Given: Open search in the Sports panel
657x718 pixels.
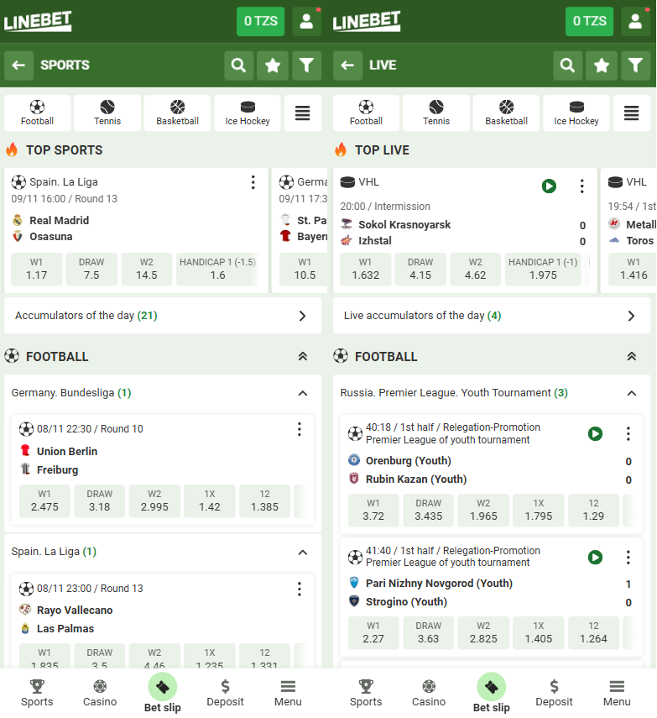Looking at the screenshot, I should coord(238,66).
